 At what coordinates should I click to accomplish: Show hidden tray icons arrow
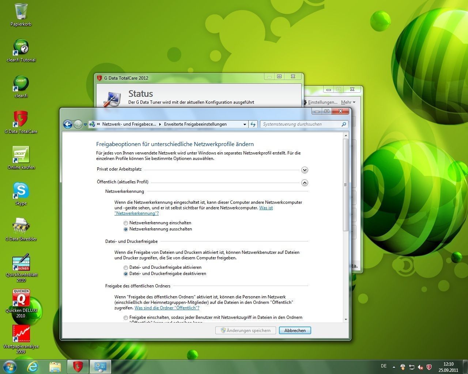[394, 367]
